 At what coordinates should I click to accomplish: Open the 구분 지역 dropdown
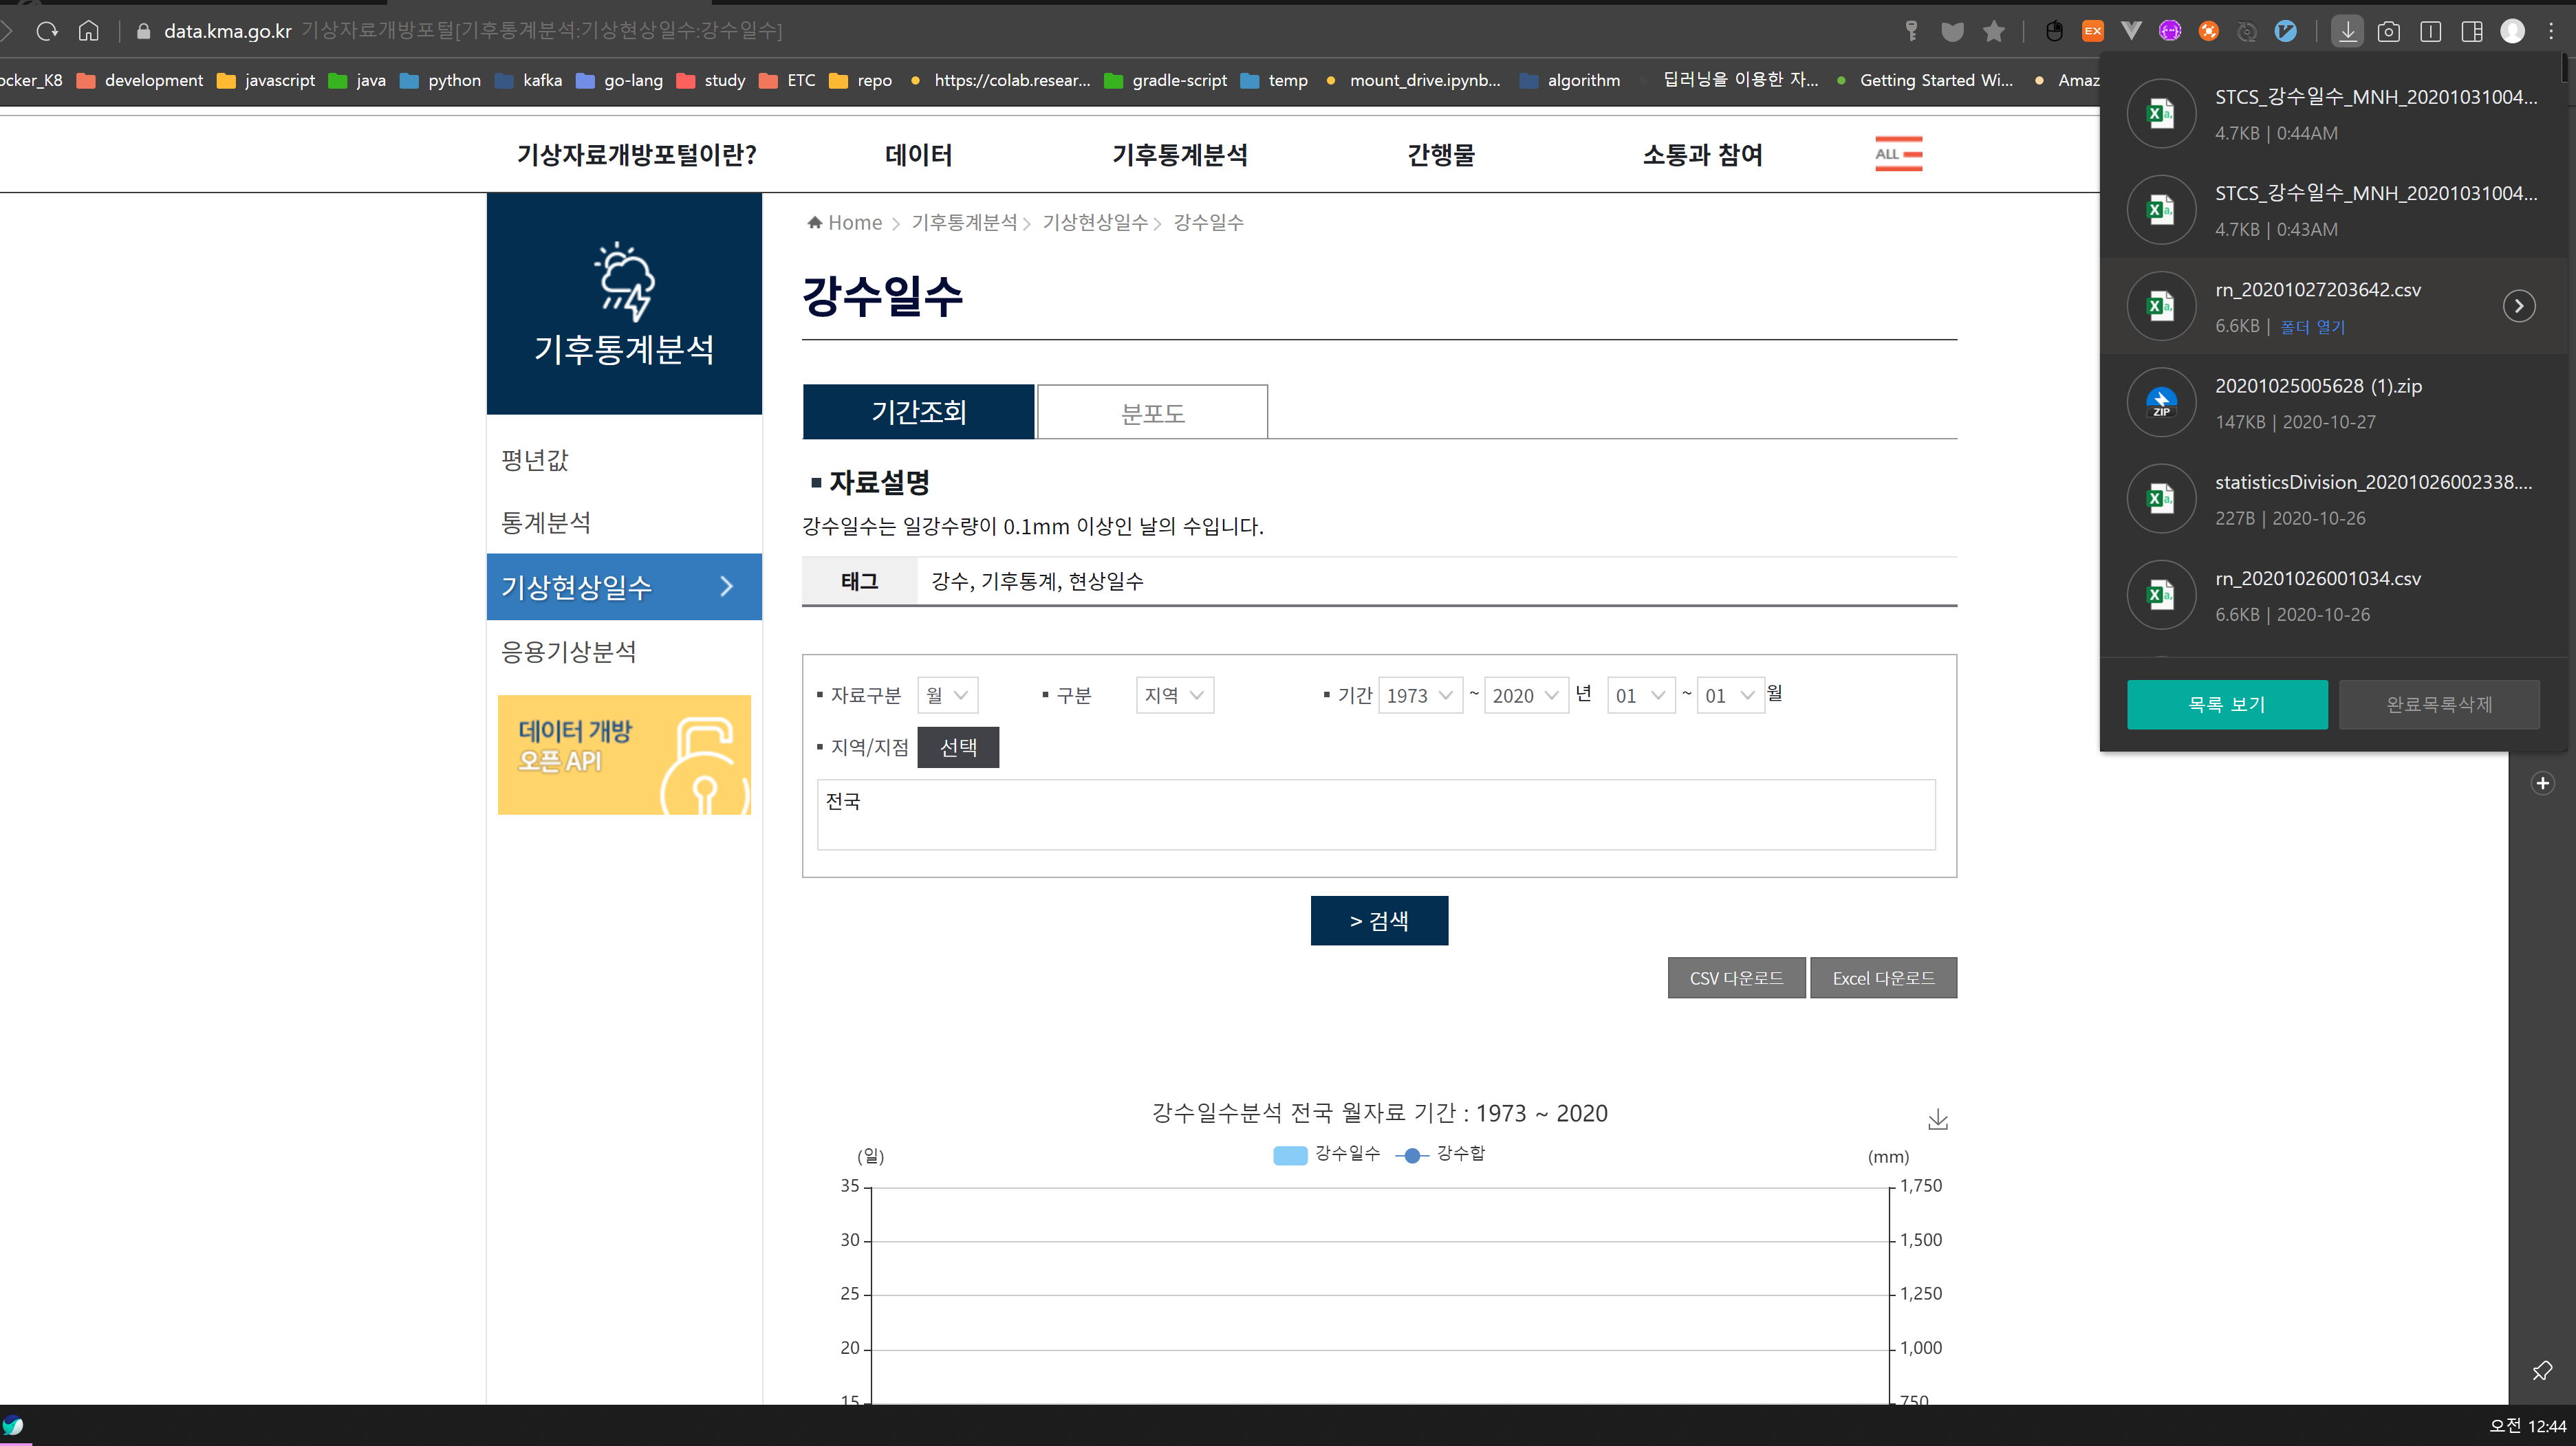pos(1174,696)
